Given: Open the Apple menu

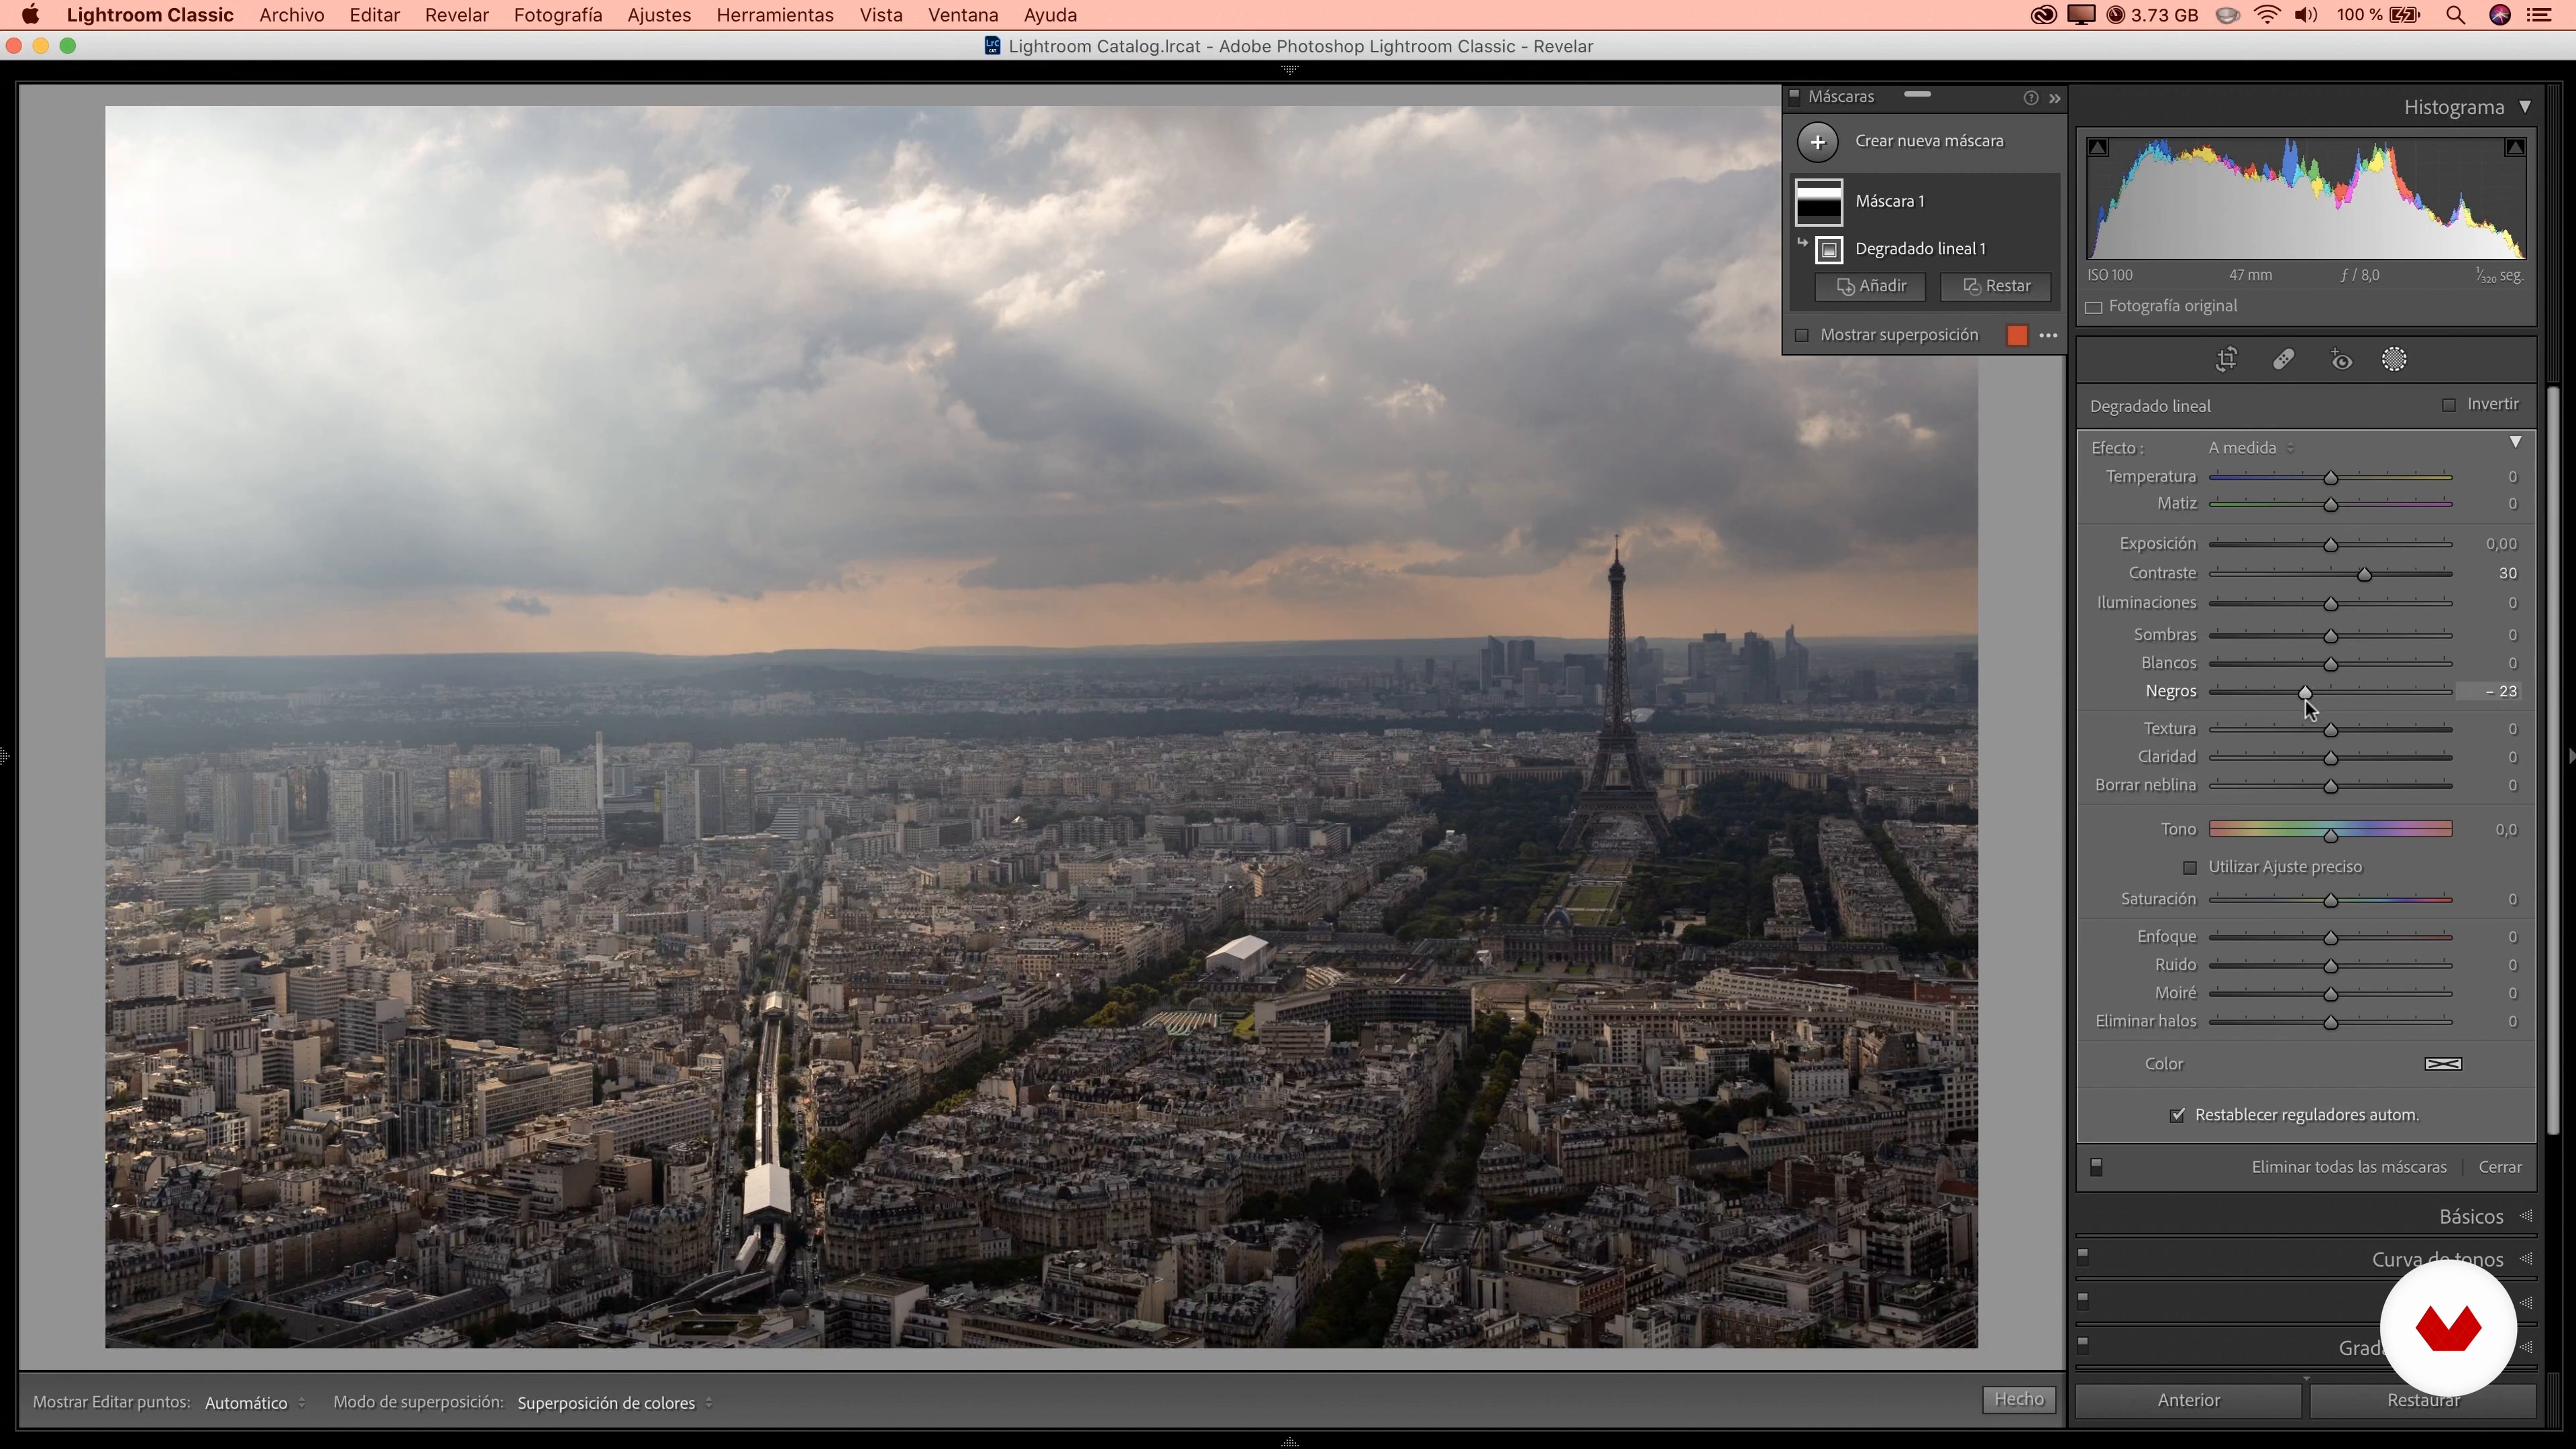Looking at the screenshot, I should coord(31,15).
